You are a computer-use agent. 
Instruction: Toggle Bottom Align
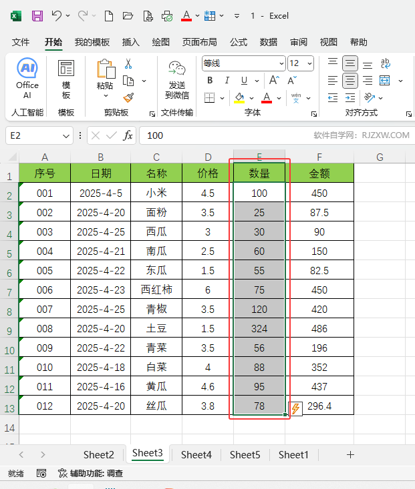tap(368, 63)
